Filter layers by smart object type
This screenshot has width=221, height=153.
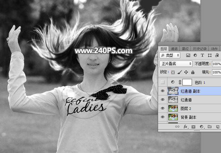(217, 55)
